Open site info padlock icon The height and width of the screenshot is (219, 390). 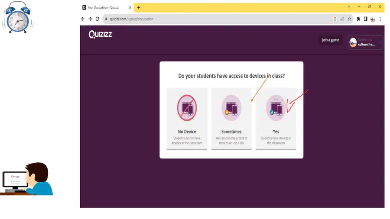pyautogui.click(x=106, y=19)
